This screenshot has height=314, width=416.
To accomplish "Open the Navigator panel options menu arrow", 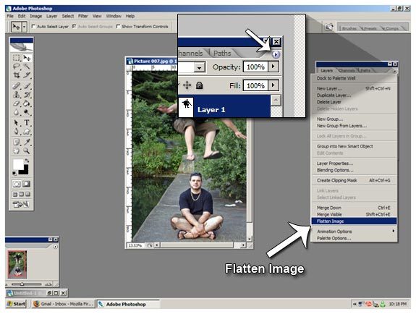I will coord(55,247).
